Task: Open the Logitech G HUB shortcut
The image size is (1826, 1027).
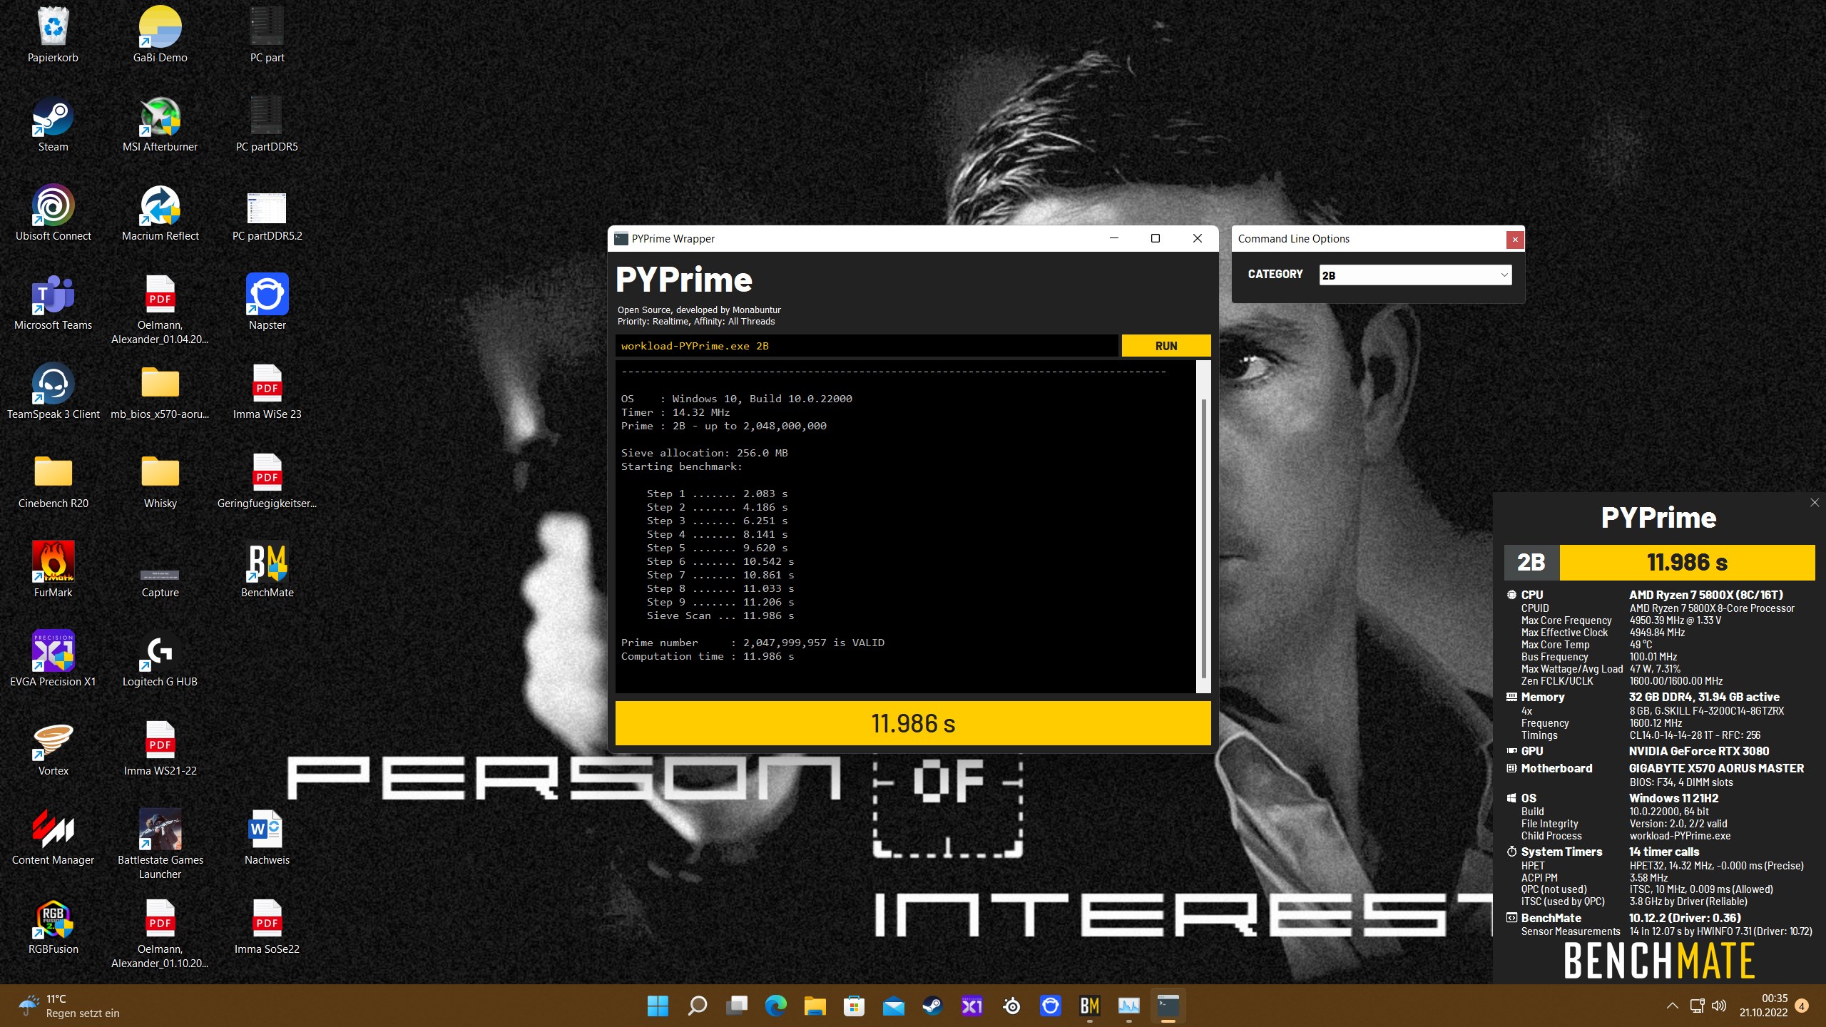Action: click(160, 658)
